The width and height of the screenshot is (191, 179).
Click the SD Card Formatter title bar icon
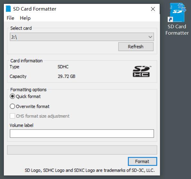click(8, 9)
